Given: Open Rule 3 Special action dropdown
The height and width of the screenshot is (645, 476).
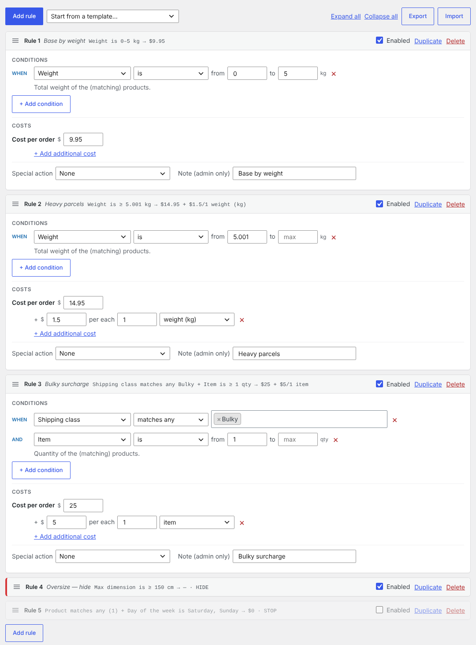Looking at the screenshot, I should click(x=113, y=556).
